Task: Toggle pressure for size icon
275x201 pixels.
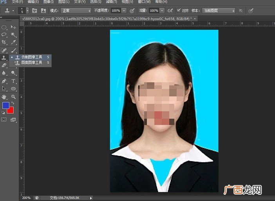Action: (x=251, y=11)
